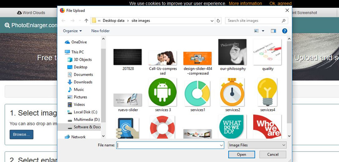The height and width of the screenshot is (162, 339).
Task: Open Local Disk (C:) drive
Action: tap(85, 112)
